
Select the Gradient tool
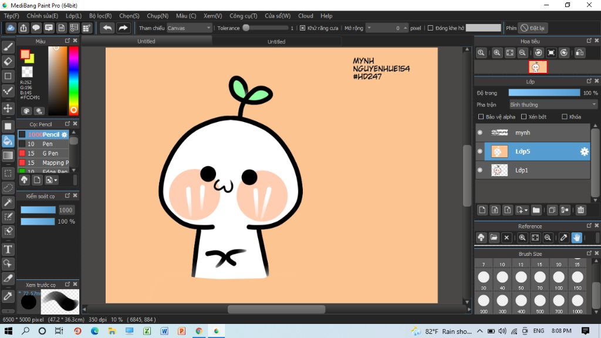8,156
